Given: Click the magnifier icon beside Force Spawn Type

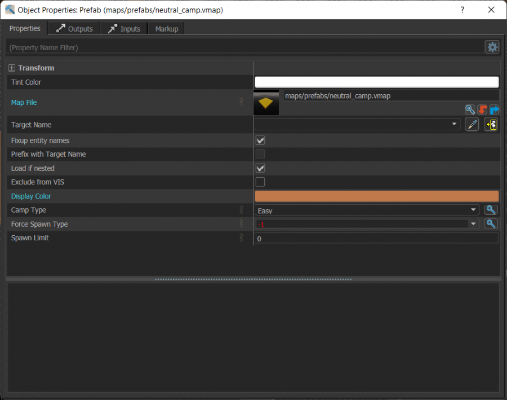Looking at the screenshot, I should pos(491,223).
